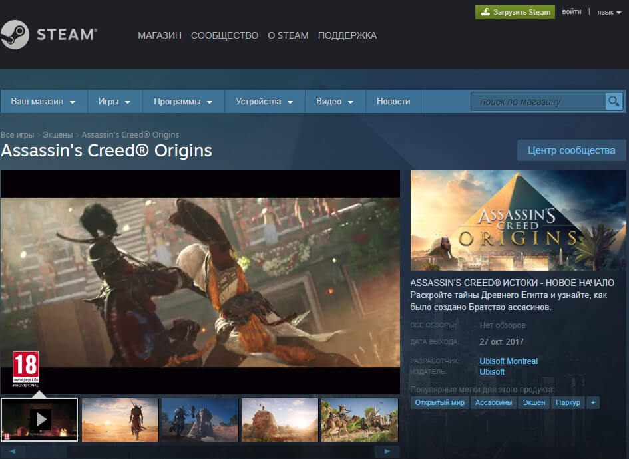Viewport: 629px width, 459px height.
Task: Open the язык language dropdown
Action: 609,13
